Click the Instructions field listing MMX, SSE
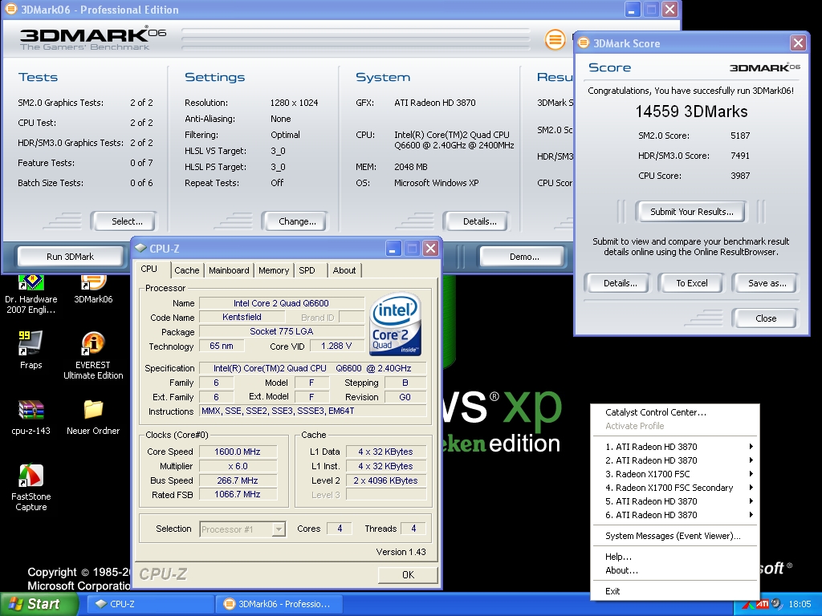 coord(313,411)
